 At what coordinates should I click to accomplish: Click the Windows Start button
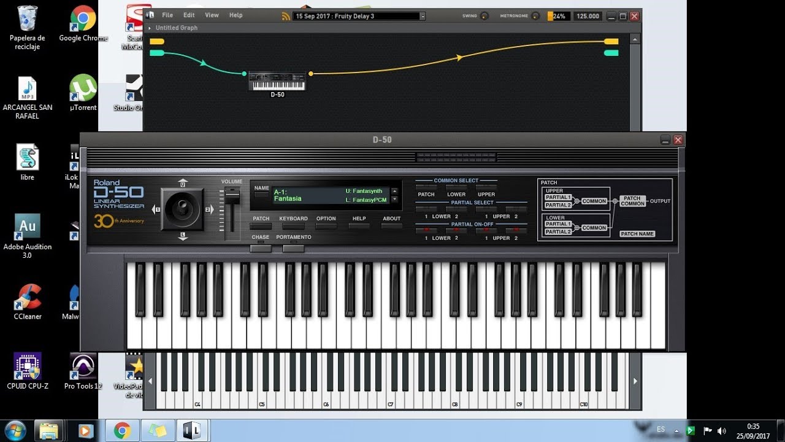coord(15,430)
